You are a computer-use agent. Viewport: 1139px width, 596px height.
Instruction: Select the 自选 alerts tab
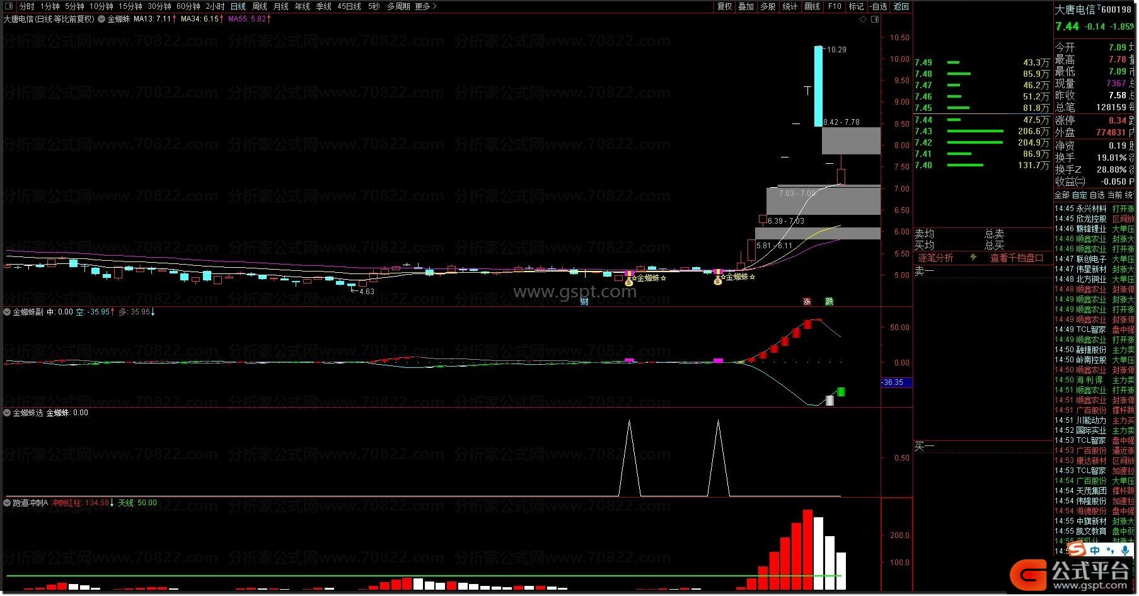point(1097,195)
